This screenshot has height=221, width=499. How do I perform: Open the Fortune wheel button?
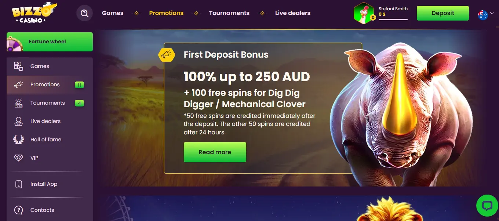pyautogui.click(x=50, y=42)
